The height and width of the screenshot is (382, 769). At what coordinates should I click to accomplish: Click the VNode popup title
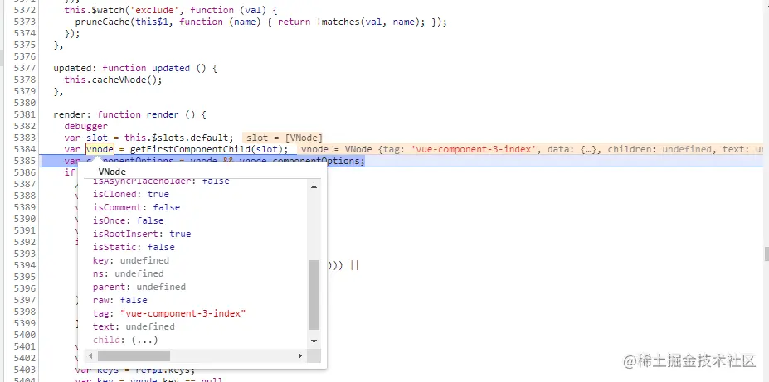[x=112, y=172]
